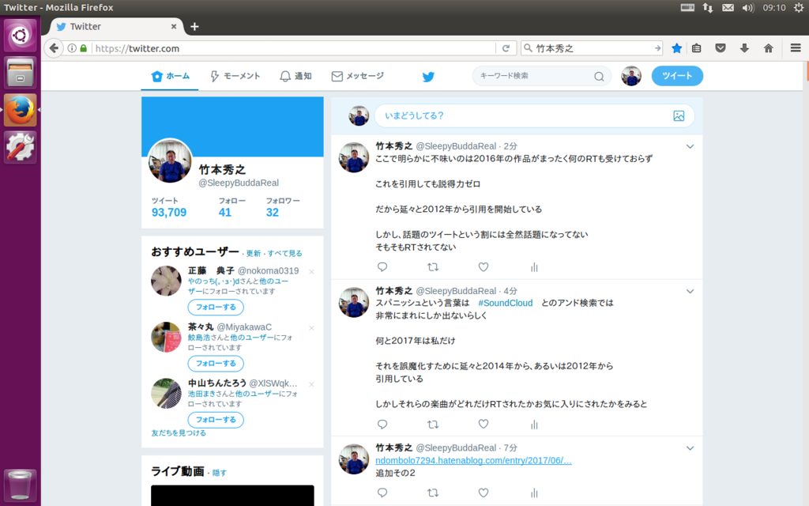Open Firefox downloads arrow
809x506 pixels.
point(744,48)
